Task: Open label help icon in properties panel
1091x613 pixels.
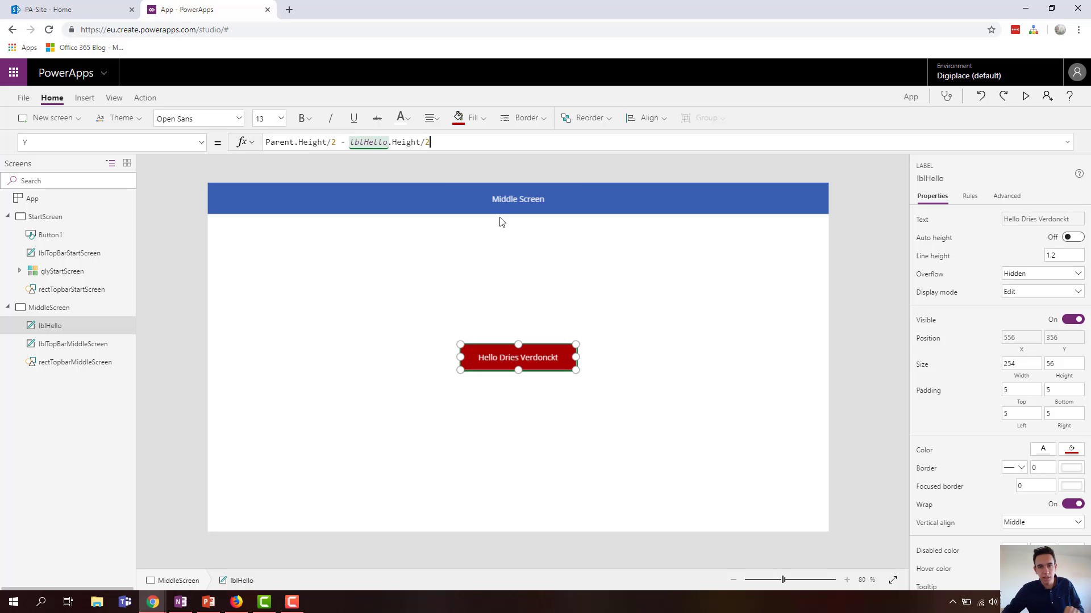Action: click(x=1079, y=174)
